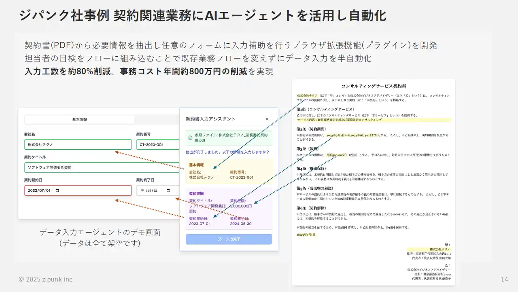Click the extracted 契約番号 CT-2023-001 in the assistant
Image resolution: width=518 pixels, height=292 pixels.
[242, 177]
